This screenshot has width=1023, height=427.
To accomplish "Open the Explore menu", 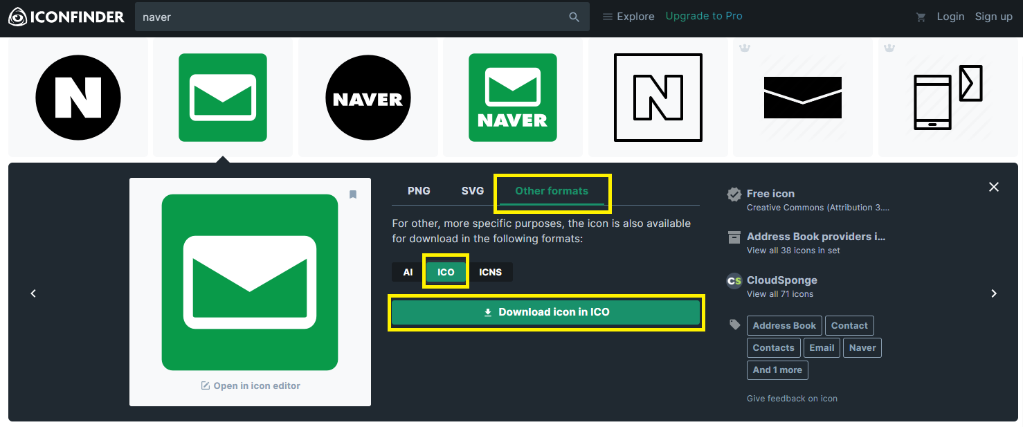I will (628, 17).
